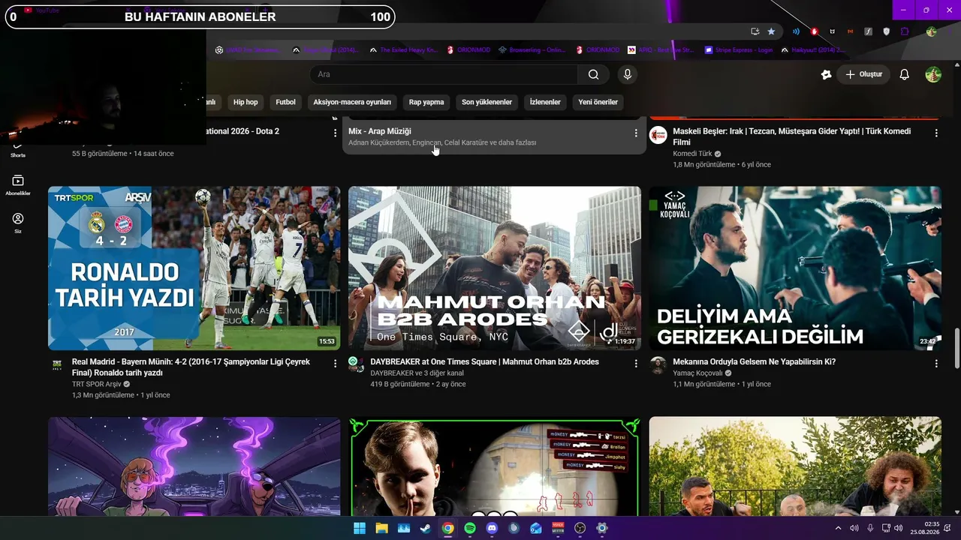
Task: Select the Yeni öneriler chip
Action: pyautogui.click(x=598, y=102)
